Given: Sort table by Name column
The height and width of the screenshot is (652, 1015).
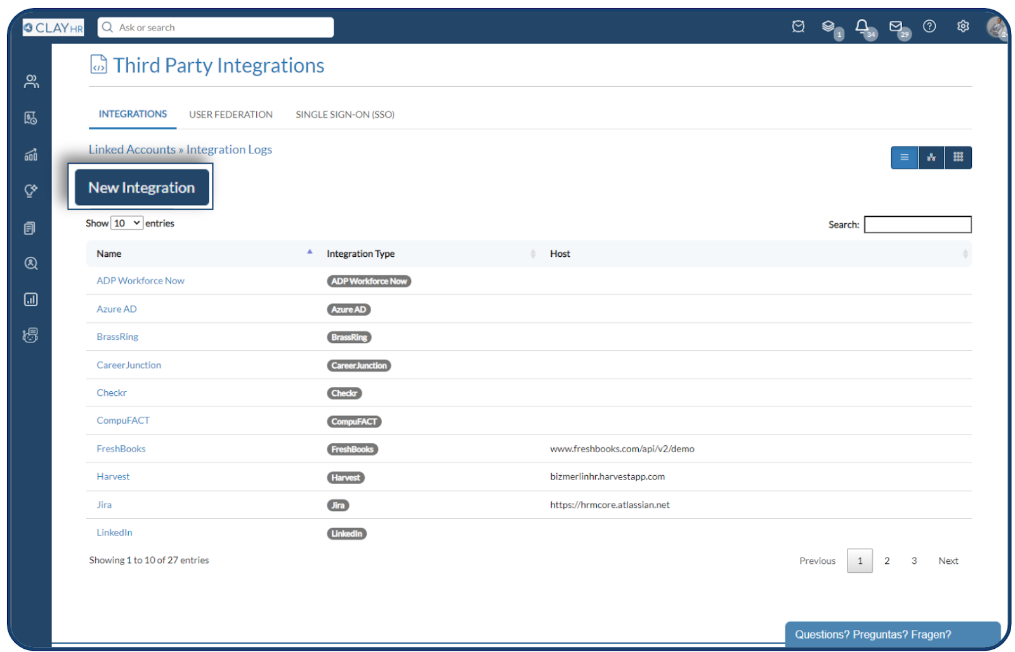Looking at the screenshot, I should point(204,254).
